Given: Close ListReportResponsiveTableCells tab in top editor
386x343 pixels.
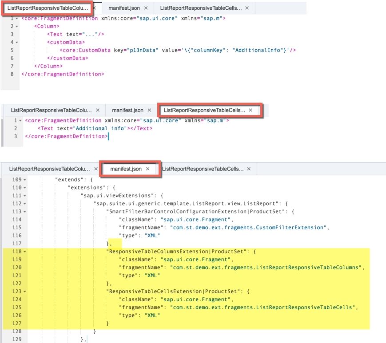Looking at the screenshot, I should click(247, 8).
